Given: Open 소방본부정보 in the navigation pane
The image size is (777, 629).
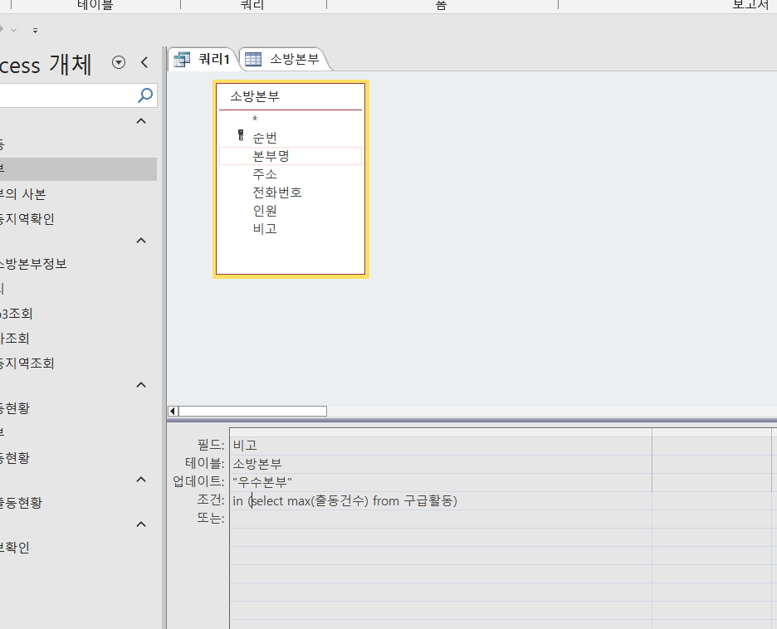Looking at the screenshot, I should click(x=33, y=264).
